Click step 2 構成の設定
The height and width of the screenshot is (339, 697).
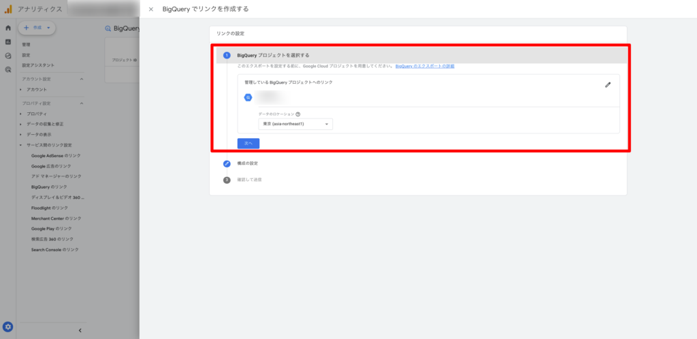click(x=246, y=163)
